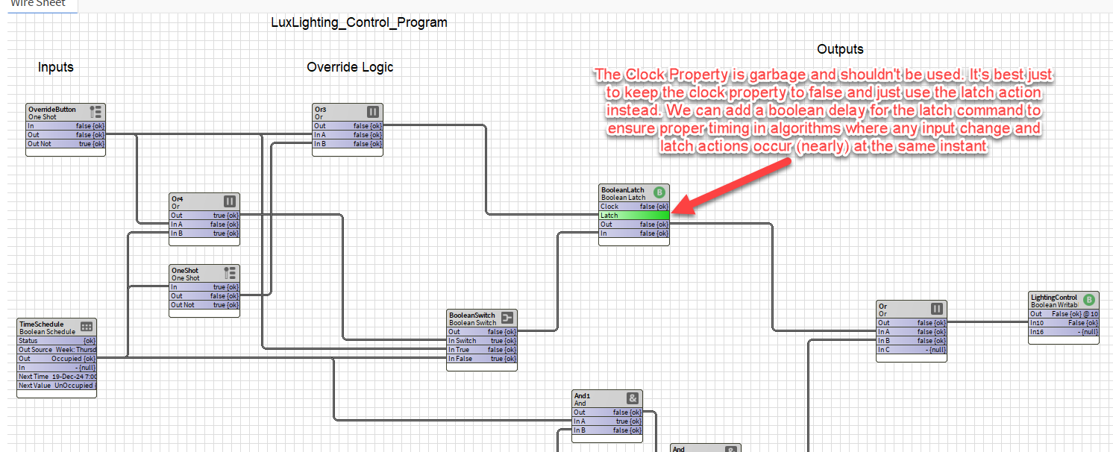Select the In Switch row of BooleanSwitch

click(x=482, y=341)
